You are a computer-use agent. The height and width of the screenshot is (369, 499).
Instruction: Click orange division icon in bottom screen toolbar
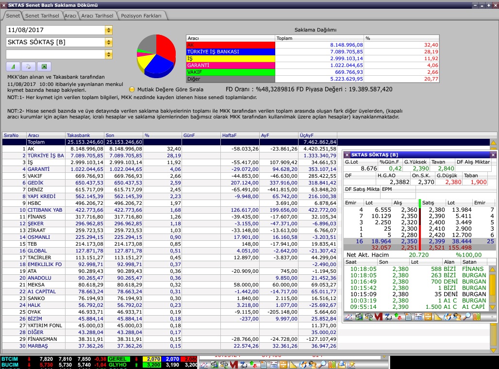(283, 365)
